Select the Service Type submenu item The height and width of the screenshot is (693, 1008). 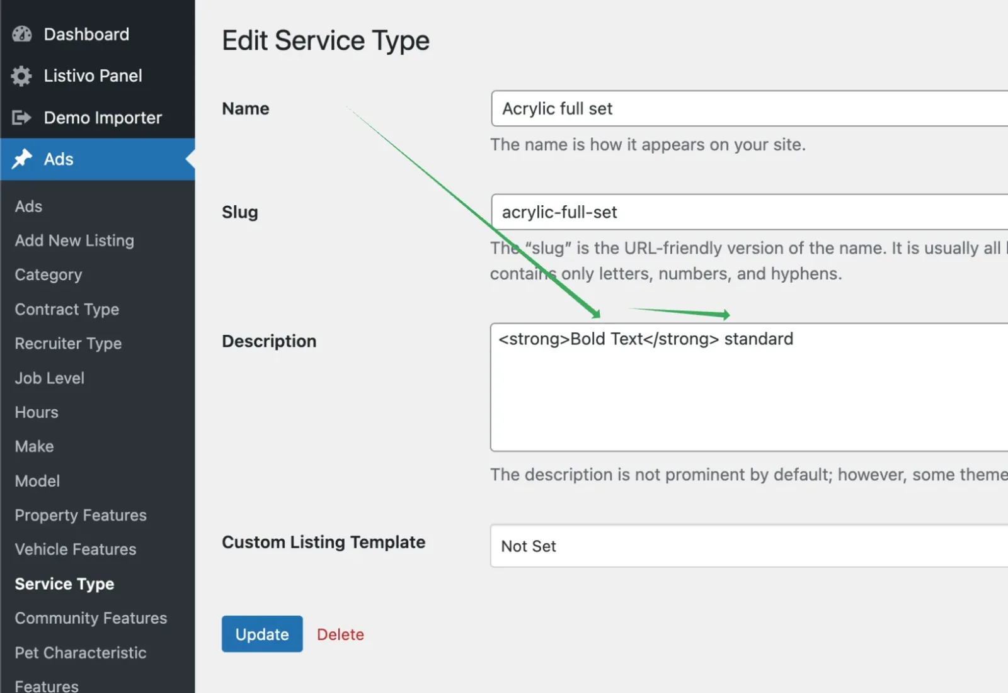(64, 584)
